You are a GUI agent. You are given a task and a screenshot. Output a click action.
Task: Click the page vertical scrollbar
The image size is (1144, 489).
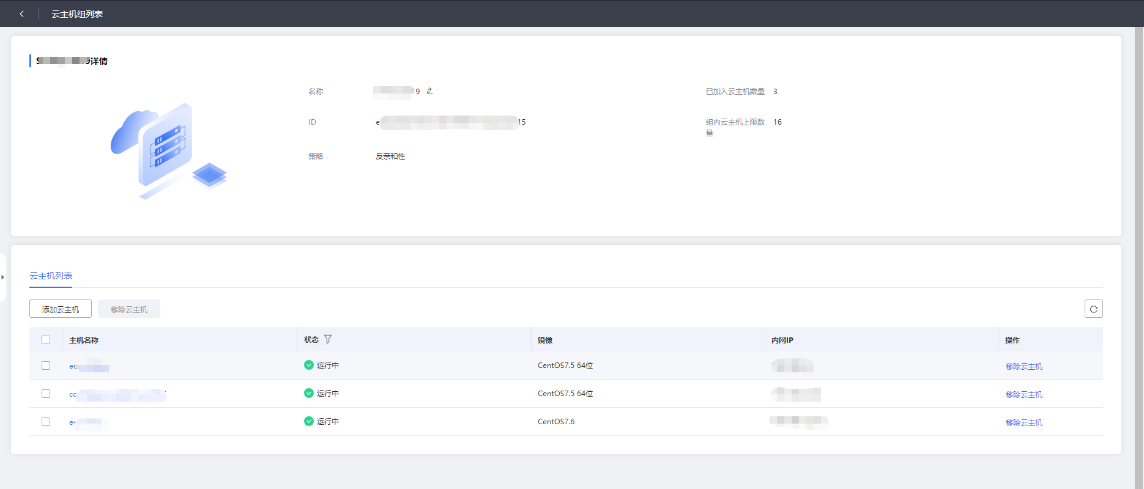(x=1139, y=257)
